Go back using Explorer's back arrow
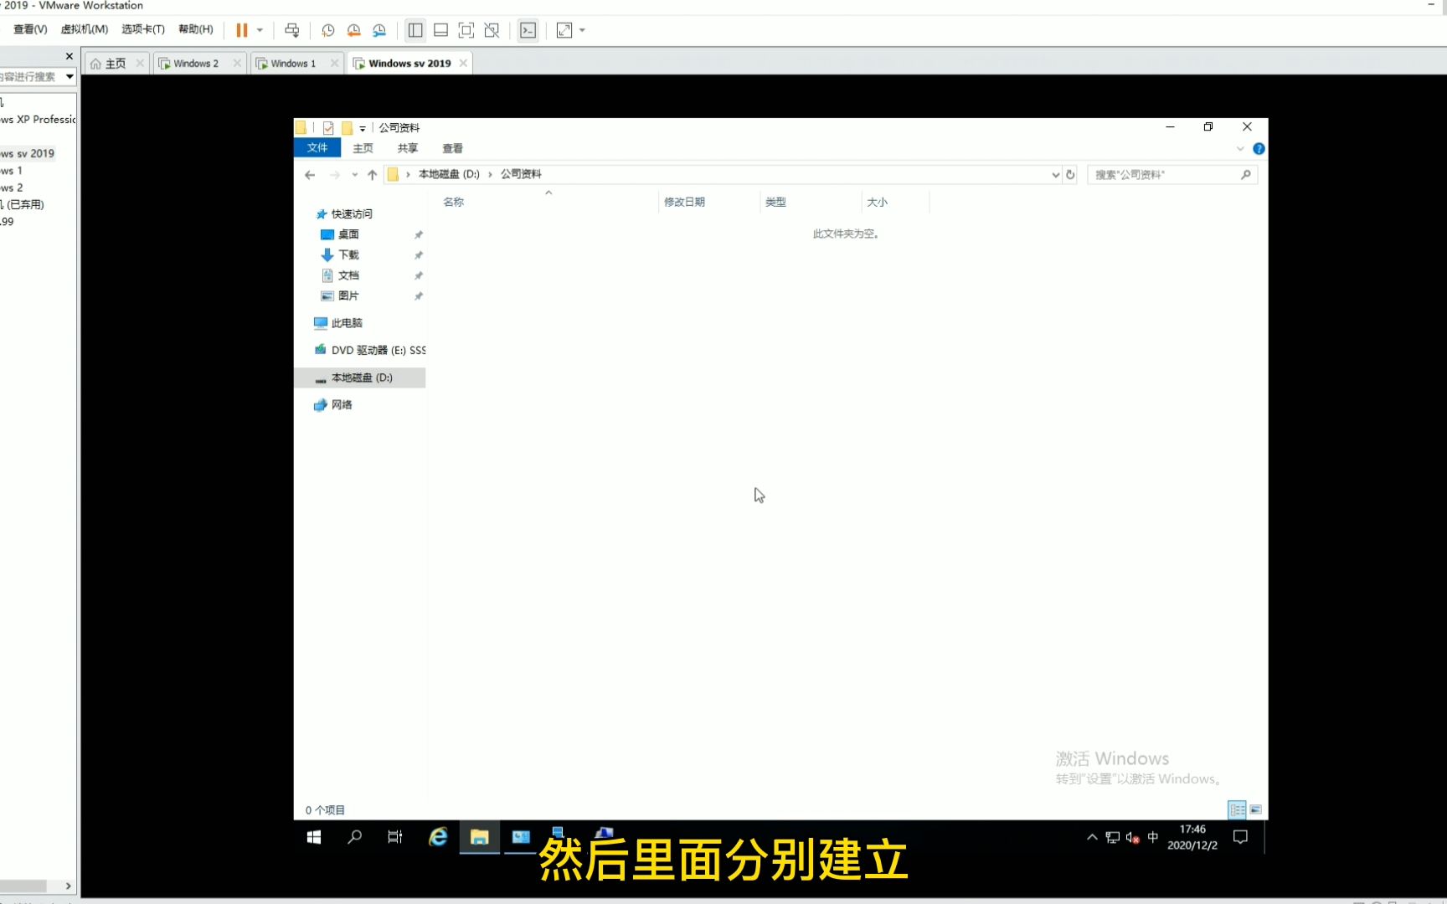Viewport: 1447px width, 904px height. [310, 175]
